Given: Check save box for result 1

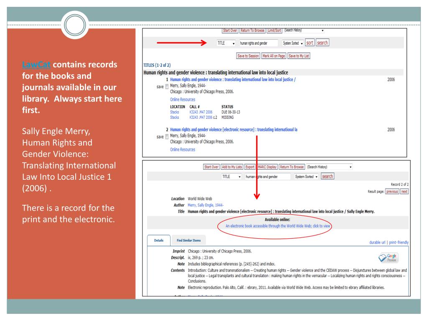Looking at the screenshot, I should 167,87.
